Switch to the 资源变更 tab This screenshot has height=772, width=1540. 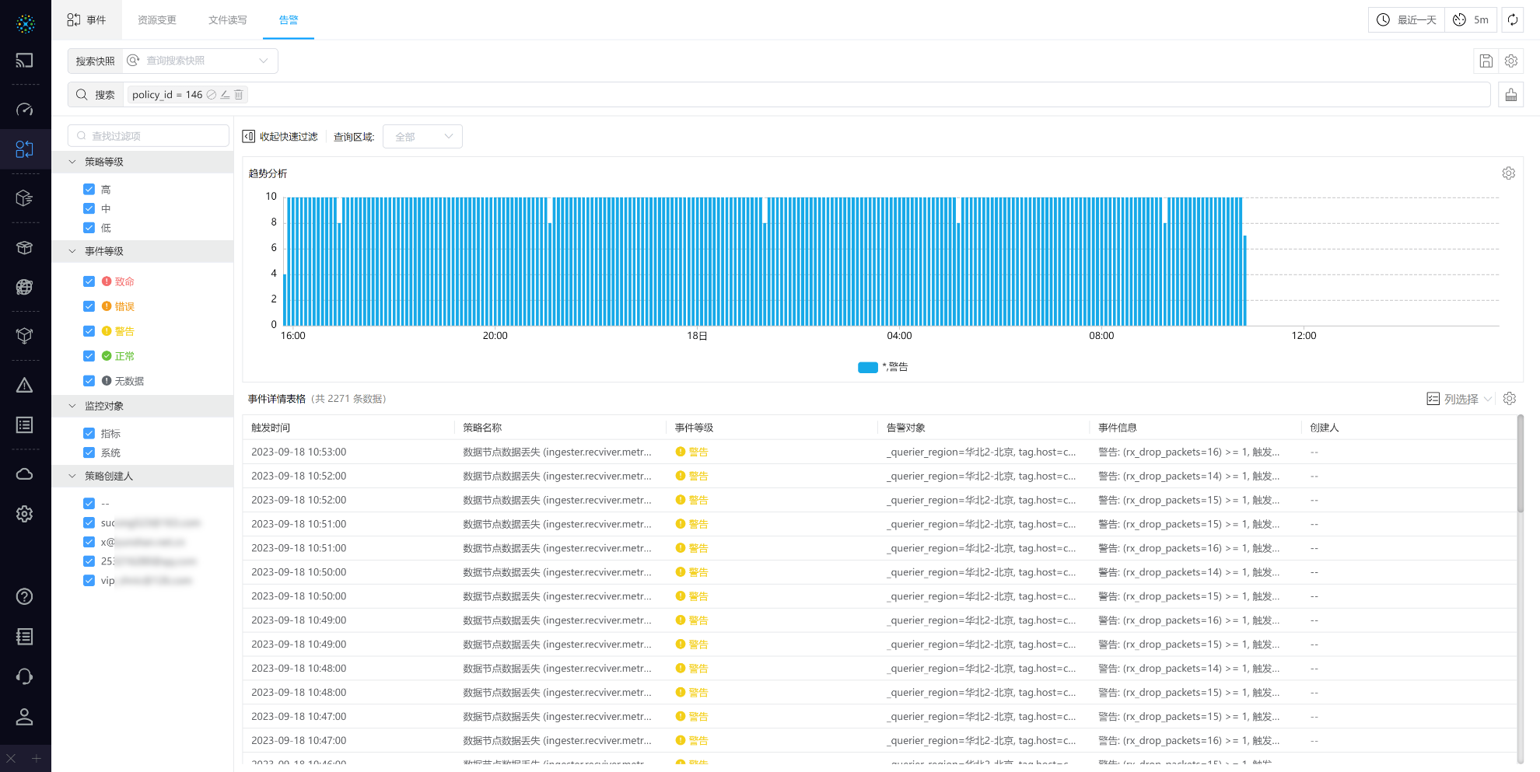(157, 20)
